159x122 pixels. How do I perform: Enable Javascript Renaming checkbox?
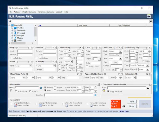(88, 104)
